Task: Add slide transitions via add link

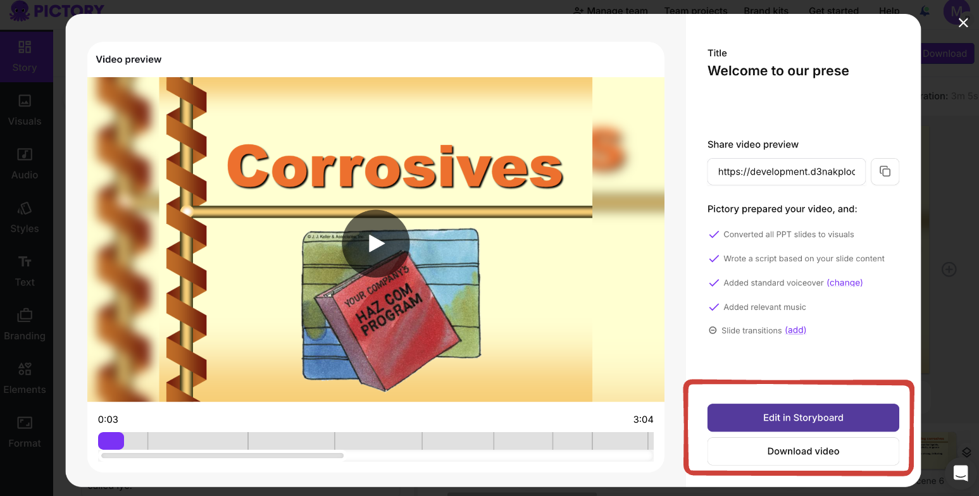Action: 795,330
